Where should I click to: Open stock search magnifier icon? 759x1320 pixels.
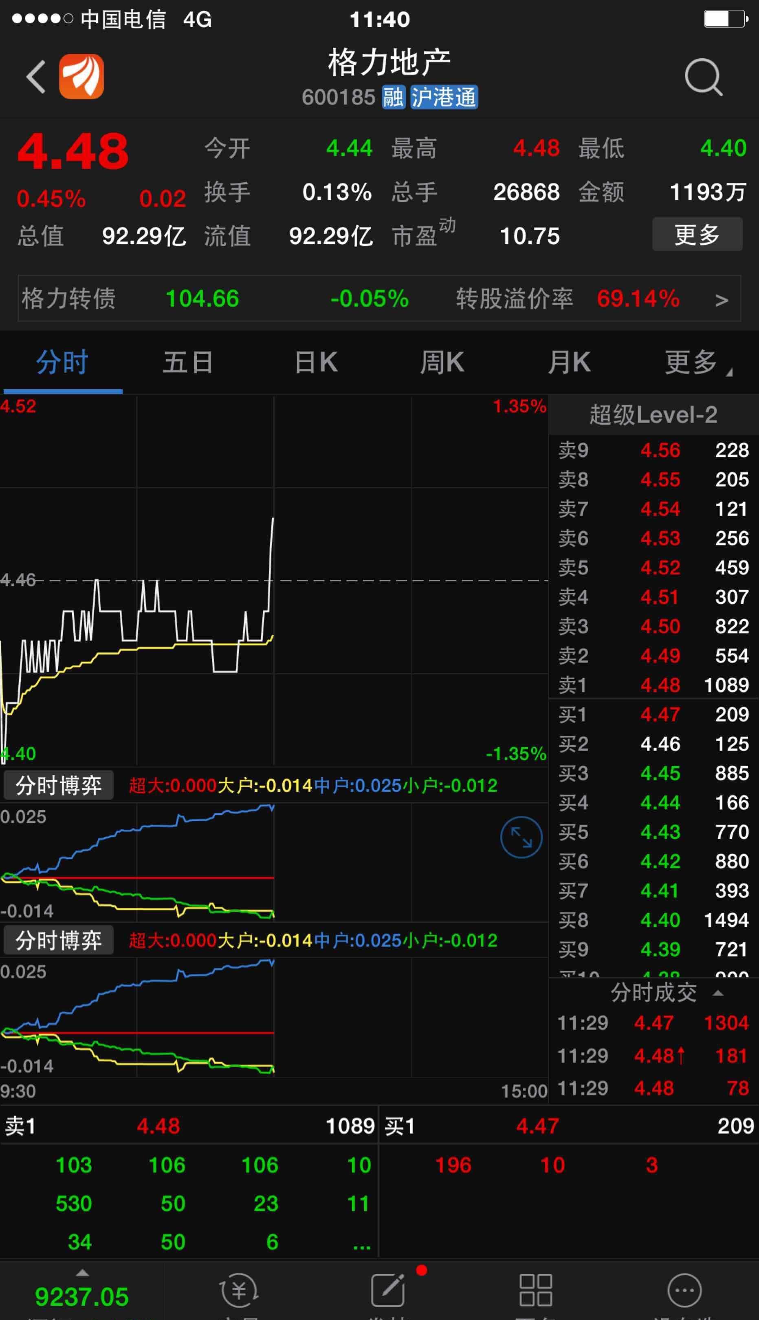[x=703, y=77]
